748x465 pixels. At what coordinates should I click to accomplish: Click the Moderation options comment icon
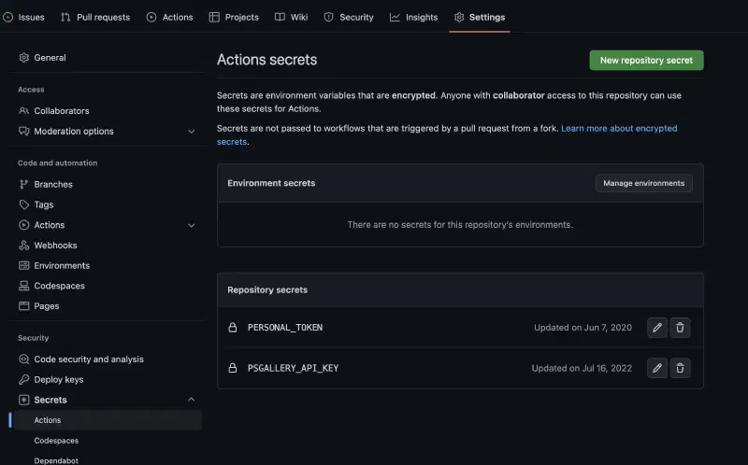click(24, 131)
